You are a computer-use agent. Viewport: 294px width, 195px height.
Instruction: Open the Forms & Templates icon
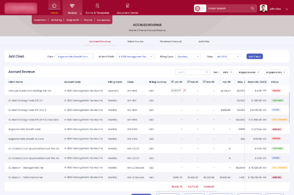point(97,5)
